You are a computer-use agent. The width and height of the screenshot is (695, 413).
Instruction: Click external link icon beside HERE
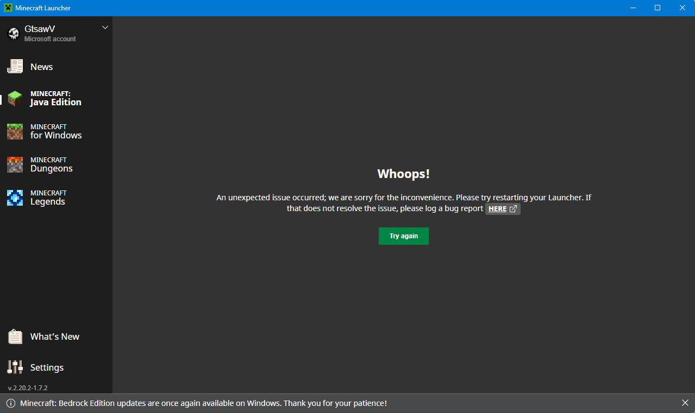pos(513,209)
